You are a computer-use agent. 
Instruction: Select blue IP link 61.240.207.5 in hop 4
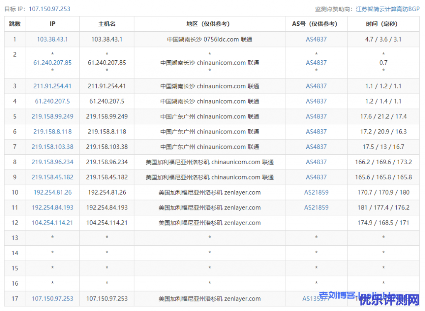tap(52, 101)
